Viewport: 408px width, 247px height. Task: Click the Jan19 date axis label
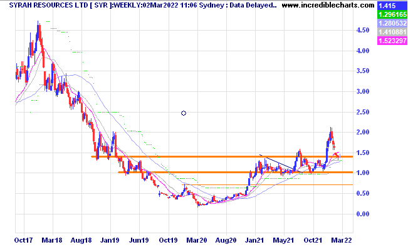[110, 240]
